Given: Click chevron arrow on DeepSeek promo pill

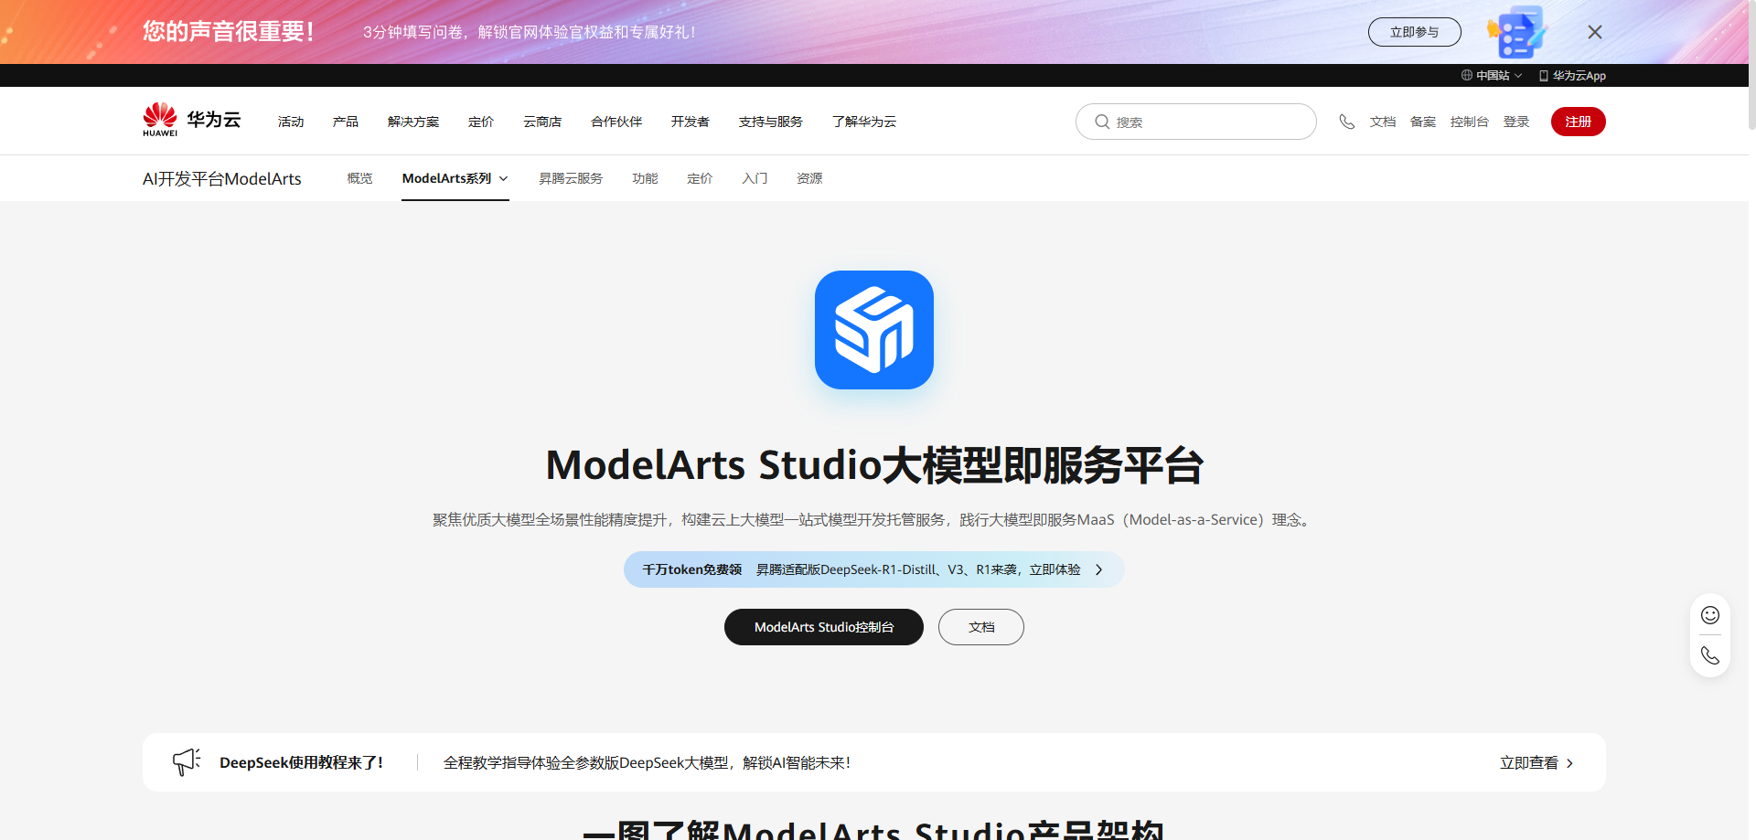Looking at the screenshot, I should coord(1099,569).
